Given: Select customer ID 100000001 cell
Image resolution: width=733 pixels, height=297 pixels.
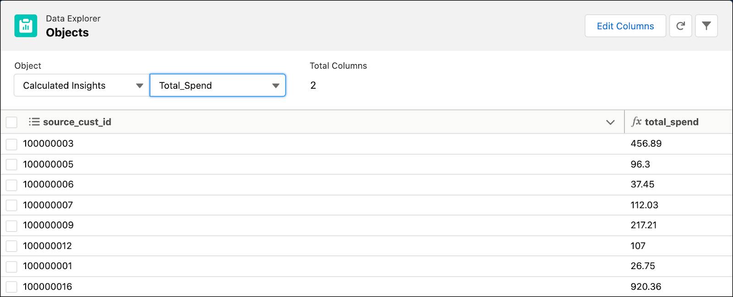Looking at the screenshot, I should pos(48,266).
